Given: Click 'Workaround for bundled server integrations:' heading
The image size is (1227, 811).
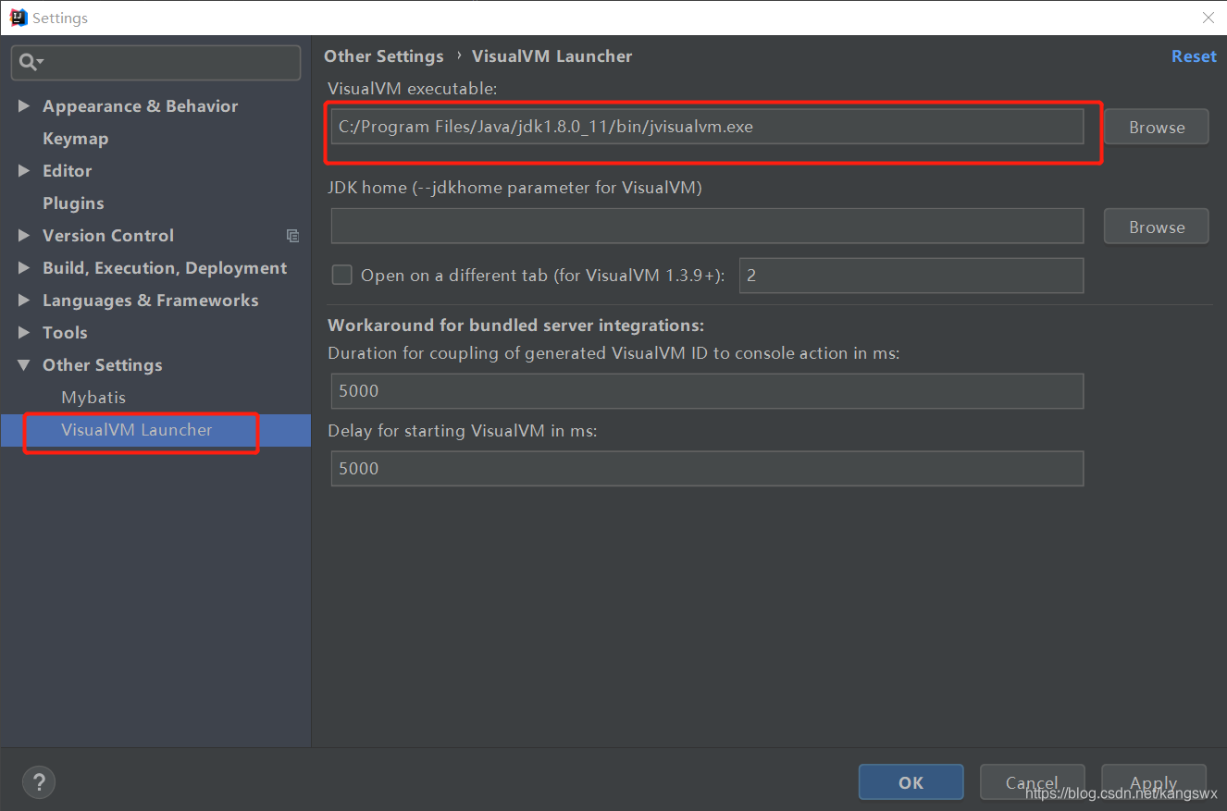Looking at the screenshot, I should click(x=516, y=326).
